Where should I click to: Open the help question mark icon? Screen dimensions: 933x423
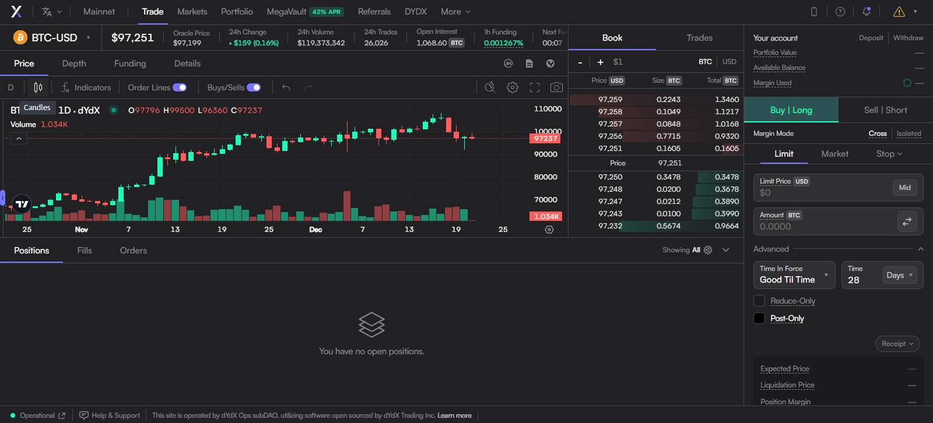coord(840,12)
